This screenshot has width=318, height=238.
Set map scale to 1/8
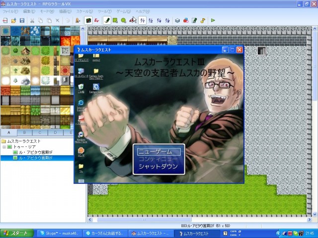pyautogui.click(x=167, y=20)
